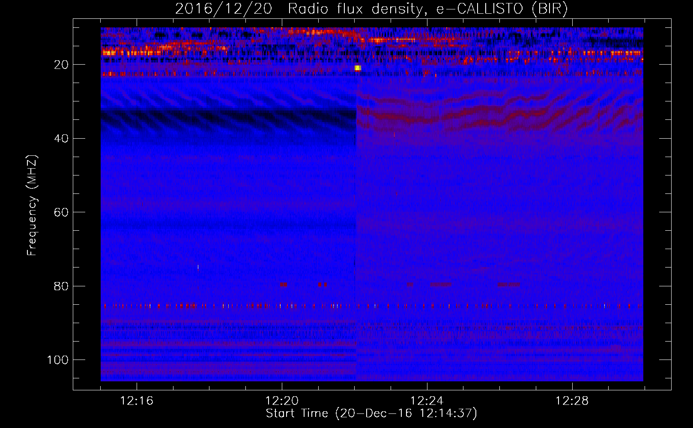Click the 80 MHz frequency tick label

pos(62,286)
